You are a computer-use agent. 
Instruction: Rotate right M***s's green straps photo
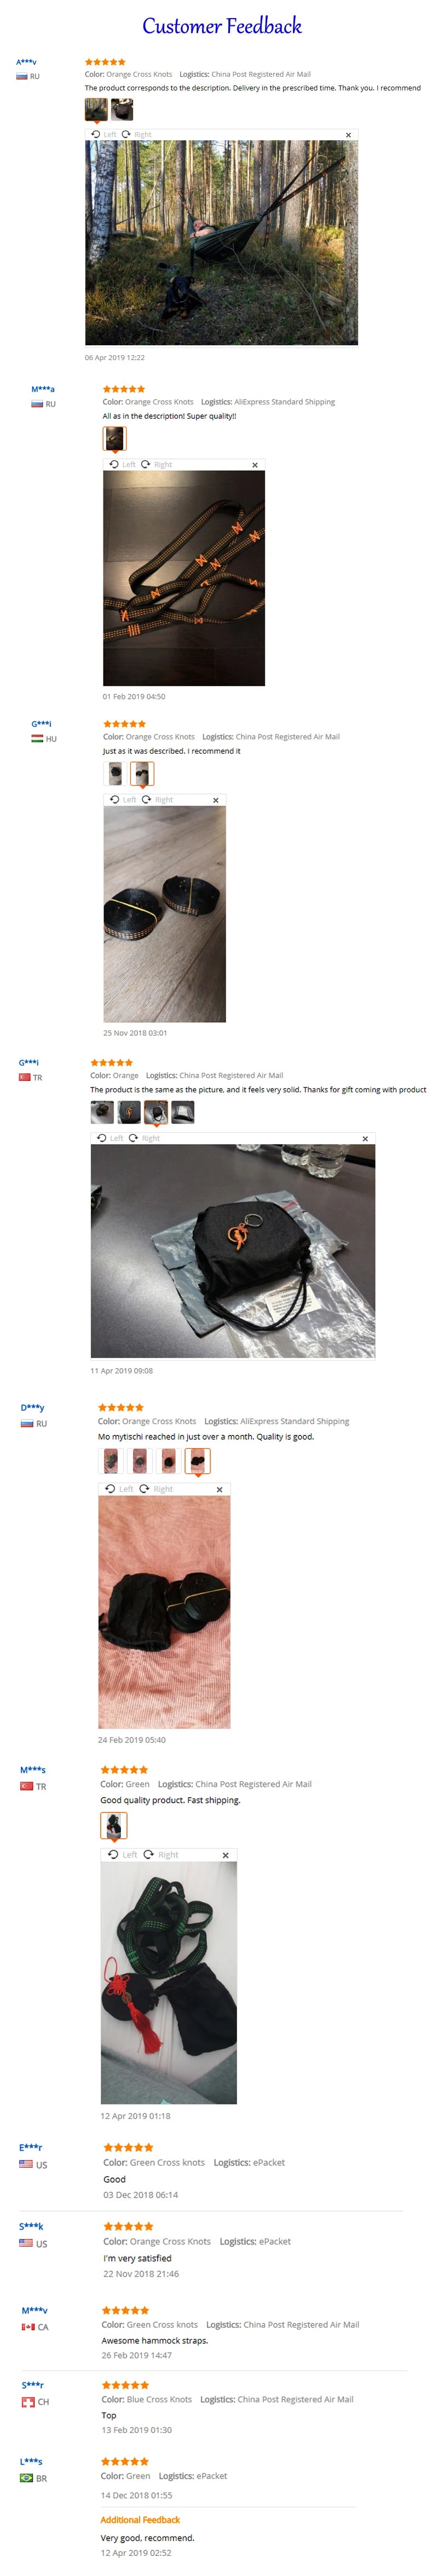pos(161,1854)
